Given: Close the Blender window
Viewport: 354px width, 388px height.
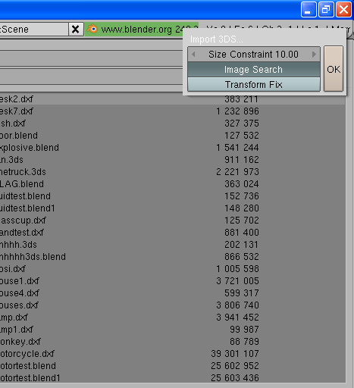Looking at the screenshot, I should 343,10.
